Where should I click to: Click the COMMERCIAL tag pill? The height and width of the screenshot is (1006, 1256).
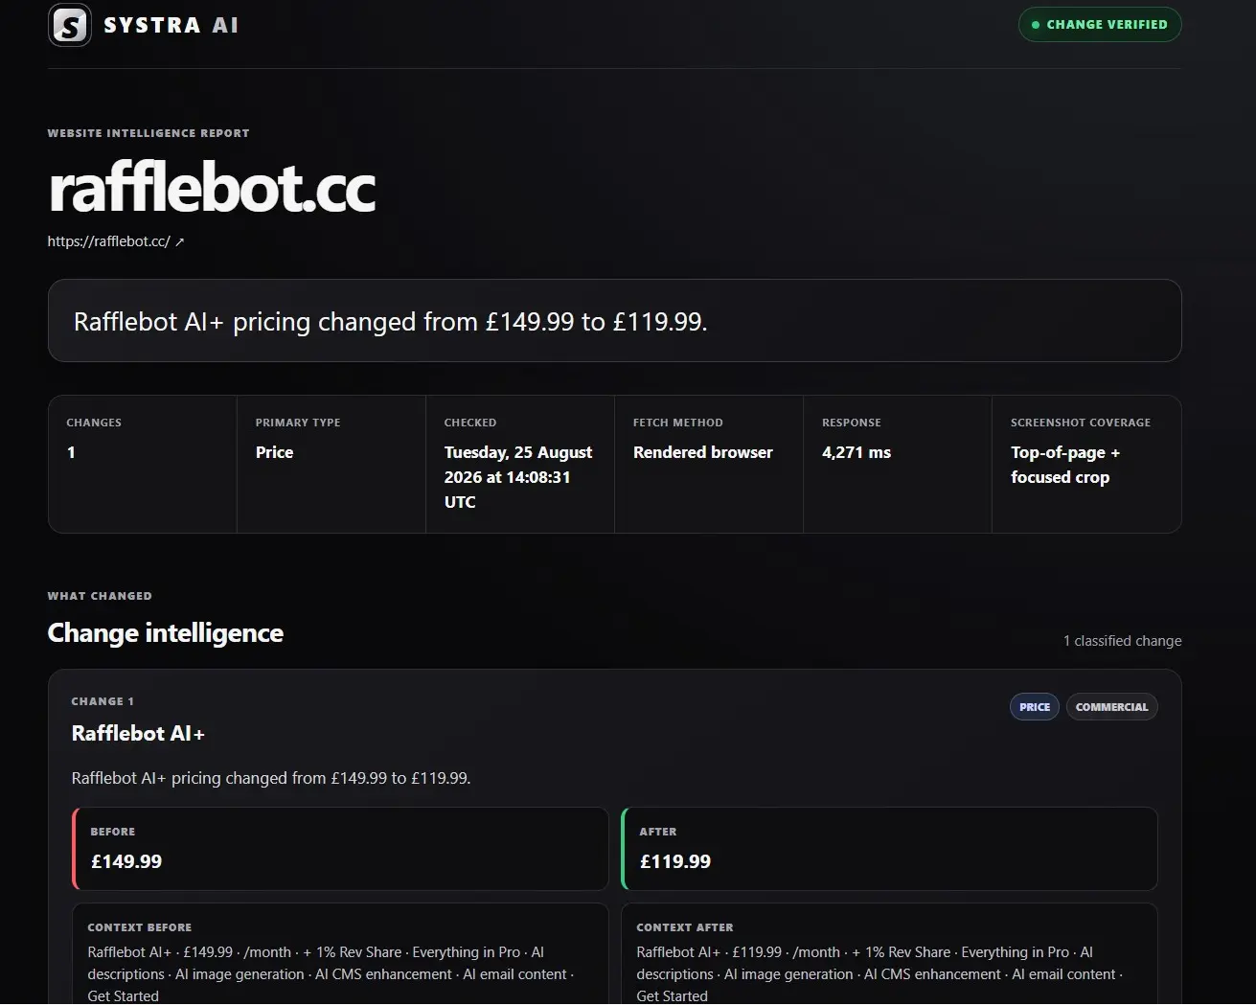click(1111, 707)
